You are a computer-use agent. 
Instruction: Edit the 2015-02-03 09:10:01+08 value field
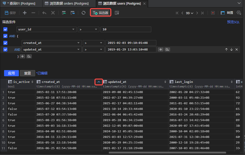coord(131,43)
